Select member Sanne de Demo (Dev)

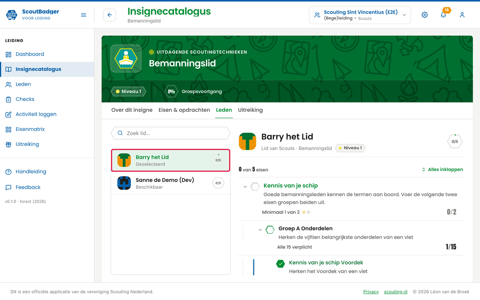point(171,183)
